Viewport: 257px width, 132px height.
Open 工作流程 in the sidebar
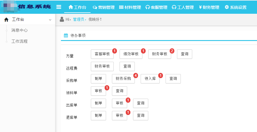click(x=19, y=41)
